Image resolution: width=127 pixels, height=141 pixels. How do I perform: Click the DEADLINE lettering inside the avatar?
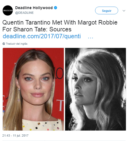(x=8, y=10)
